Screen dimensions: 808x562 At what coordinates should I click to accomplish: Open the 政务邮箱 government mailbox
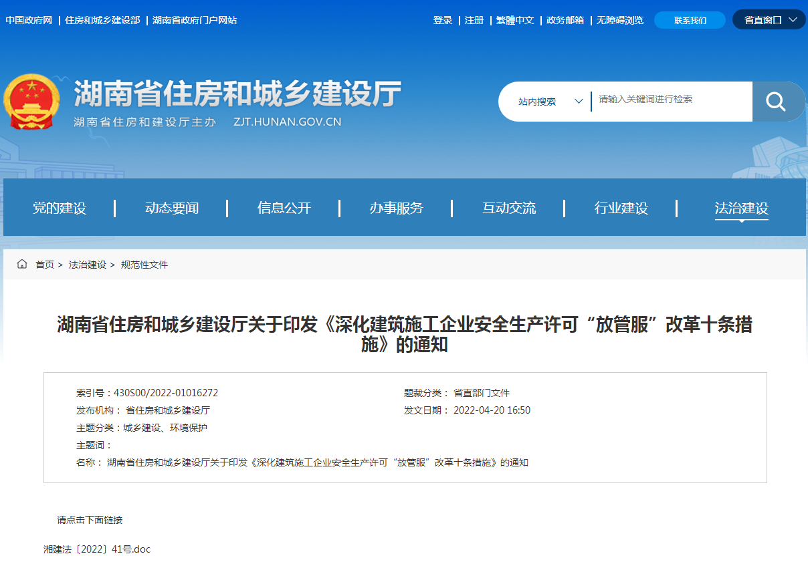(565, 20)
